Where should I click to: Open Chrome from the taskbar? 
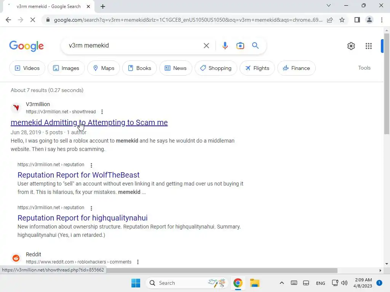(x=238, y=283)
